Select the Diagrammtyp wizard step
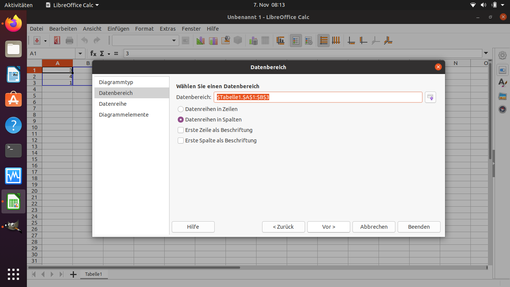 tap(132, 82)
